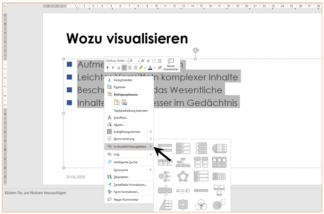The height and width of the screenshot is (214, 324).
Task: Open Schriftart... dialog from context menu
Action: tap(129, 118)
